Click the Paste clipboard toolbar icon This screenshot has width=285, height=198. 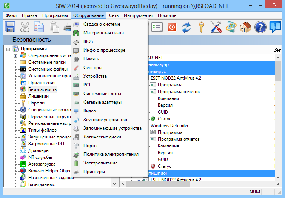(x=54, y=27)
